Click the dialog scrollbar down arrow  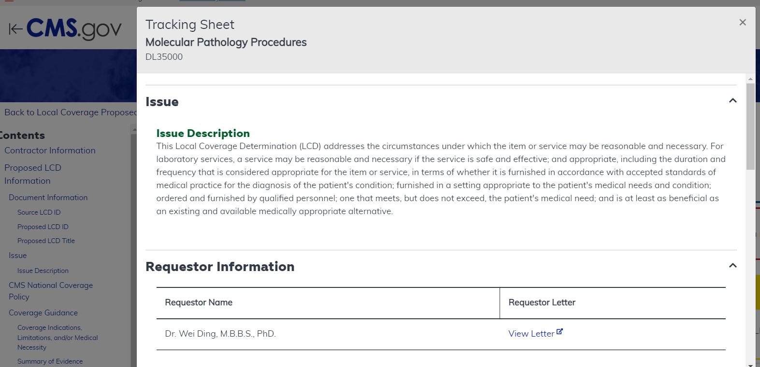coord(750,365)
